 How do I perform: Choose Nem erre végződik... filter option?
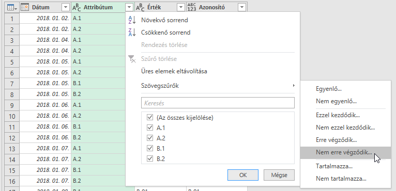point(345,152)
